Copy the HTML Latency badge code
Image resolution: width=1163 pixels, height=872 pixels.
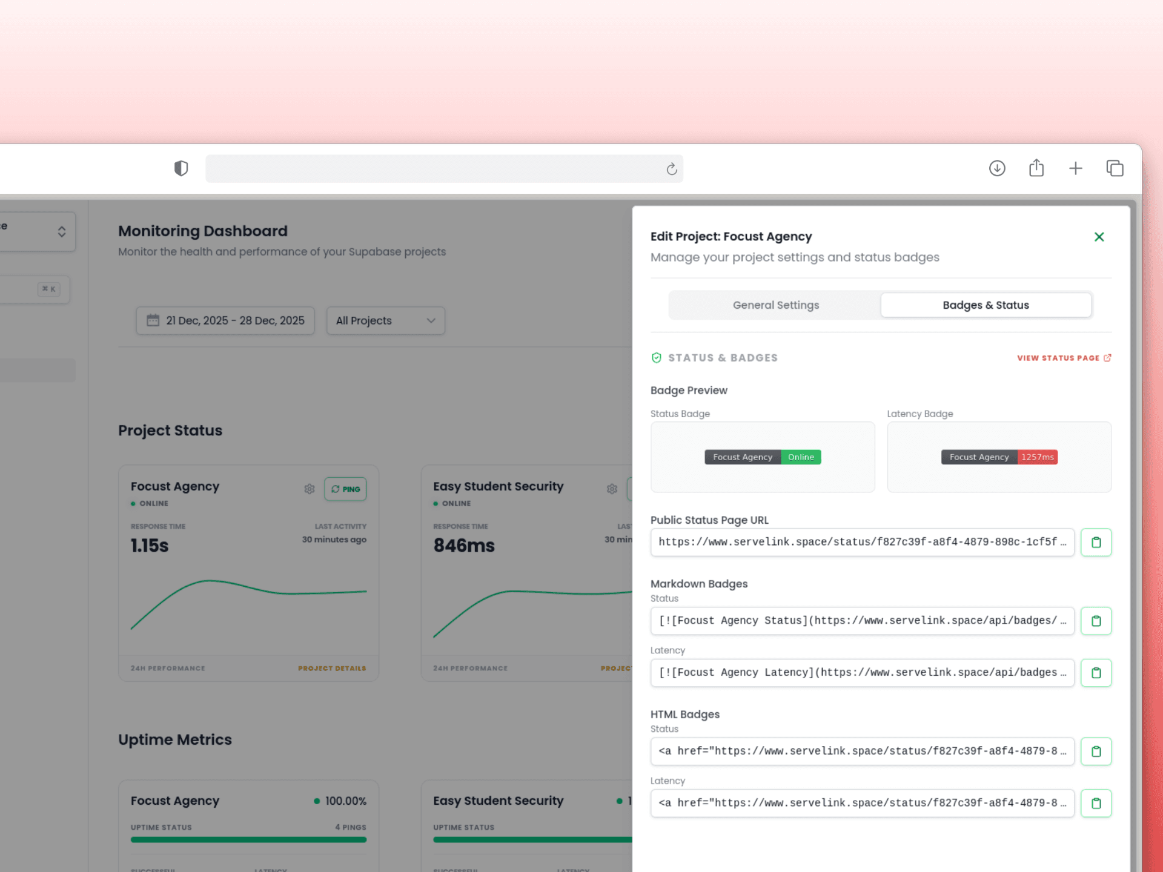pos(1096,804)
